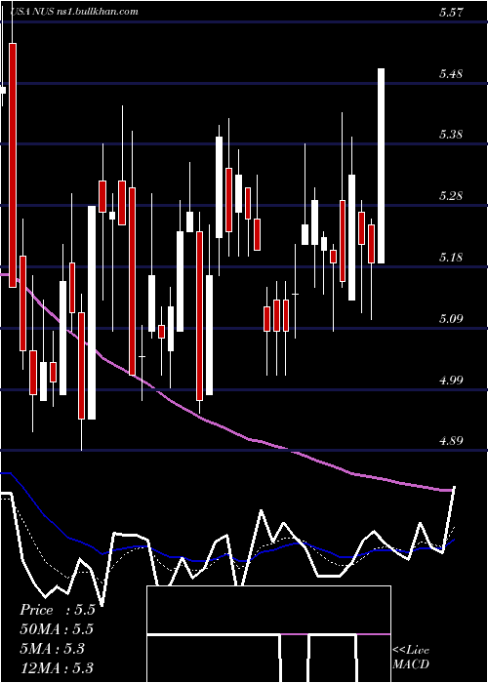Click the 5.28 price axis label

pyautogui.click(x=451, y=195)
